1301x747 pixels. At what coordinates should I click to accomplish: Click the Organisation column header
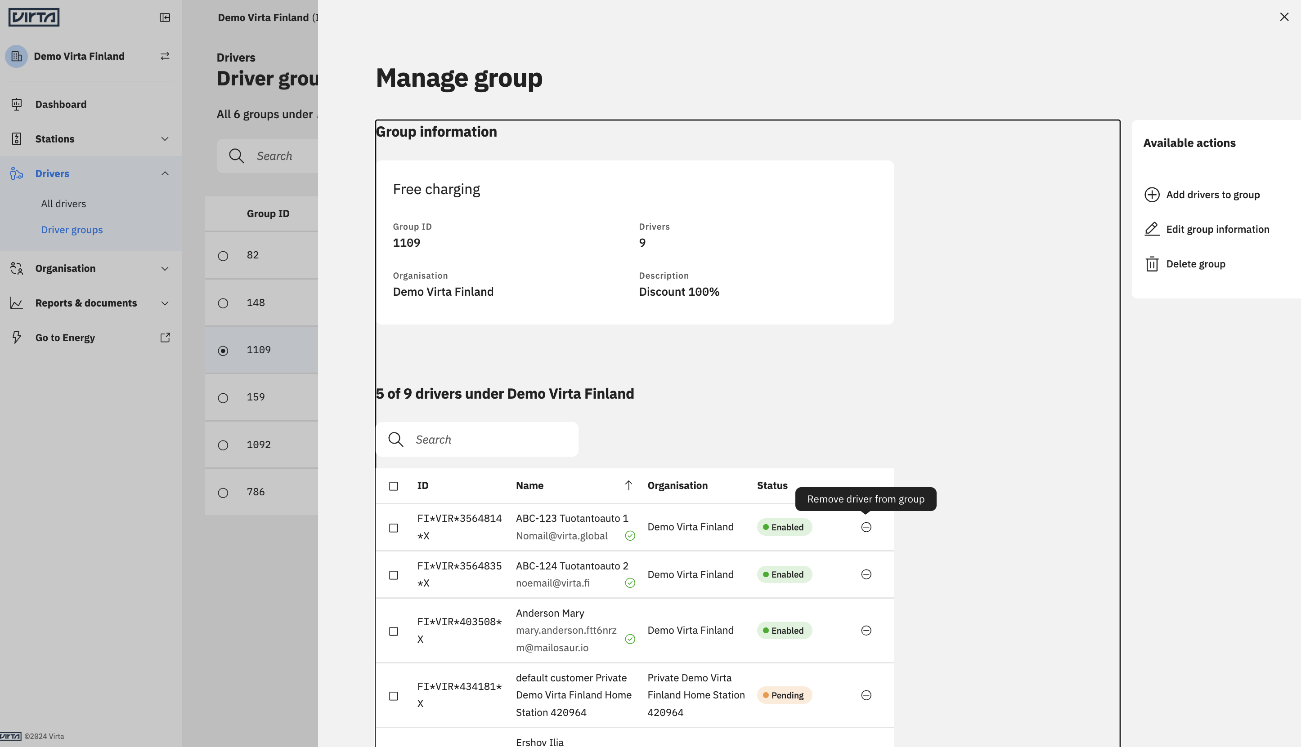(x=677, y=485)
